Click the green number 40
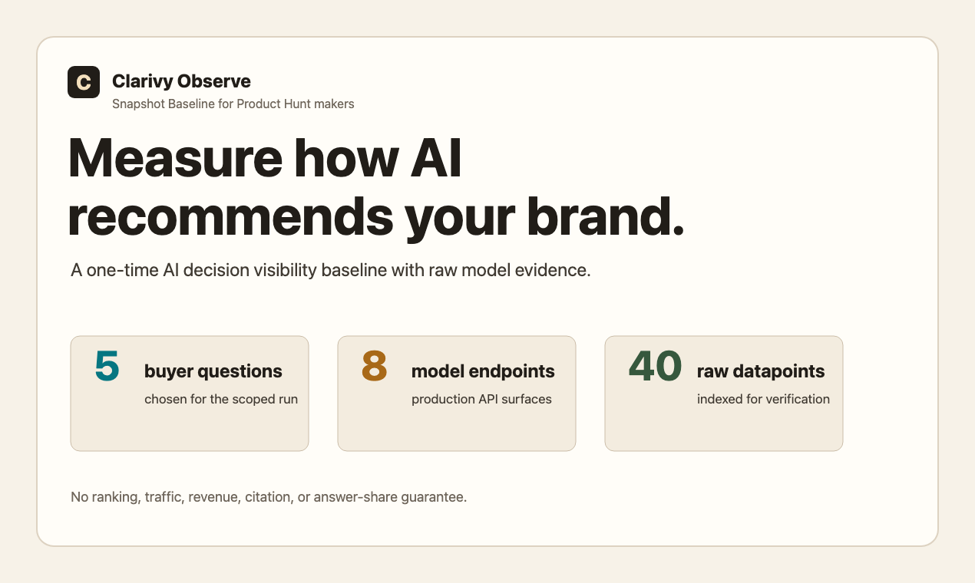This screenshot has width=975, height=583. [x=656, y=366]
